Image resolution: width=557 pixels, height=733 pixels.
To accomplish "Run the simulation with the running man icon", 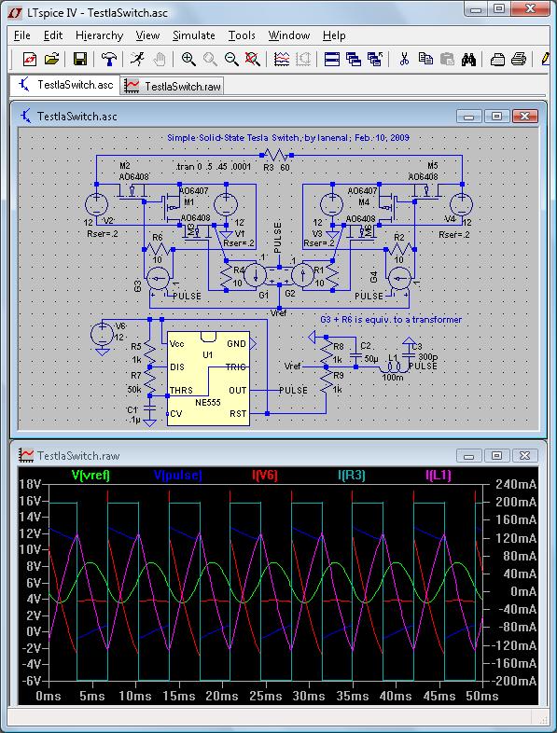I will pyautogui.click(x=137, y=59).
